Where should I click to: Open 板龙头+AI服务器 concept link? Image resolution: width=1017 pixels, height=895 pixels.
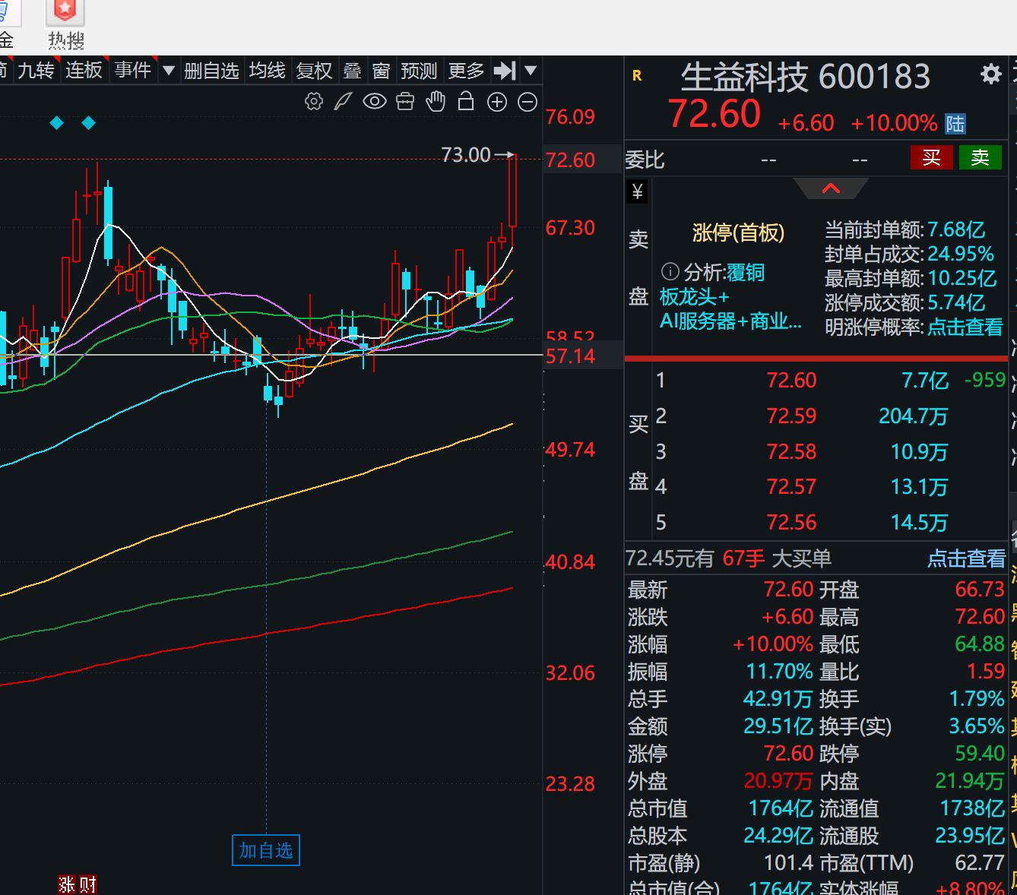tap(730, 309)
